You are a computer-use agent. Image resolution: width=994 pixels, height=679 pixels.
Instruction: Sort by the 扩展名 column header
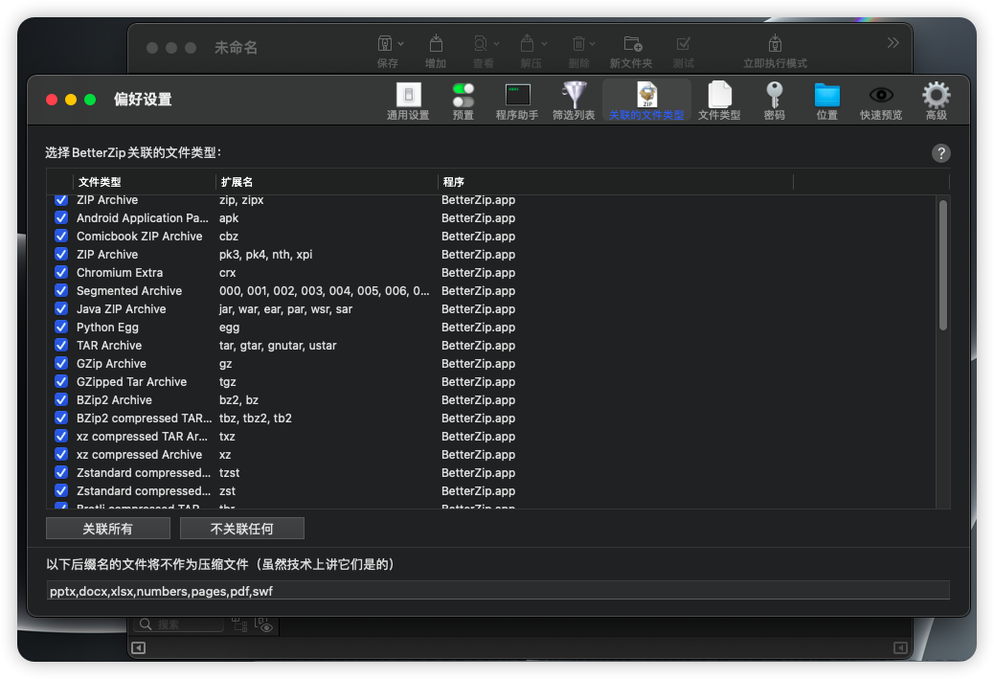tap(327, 182)
